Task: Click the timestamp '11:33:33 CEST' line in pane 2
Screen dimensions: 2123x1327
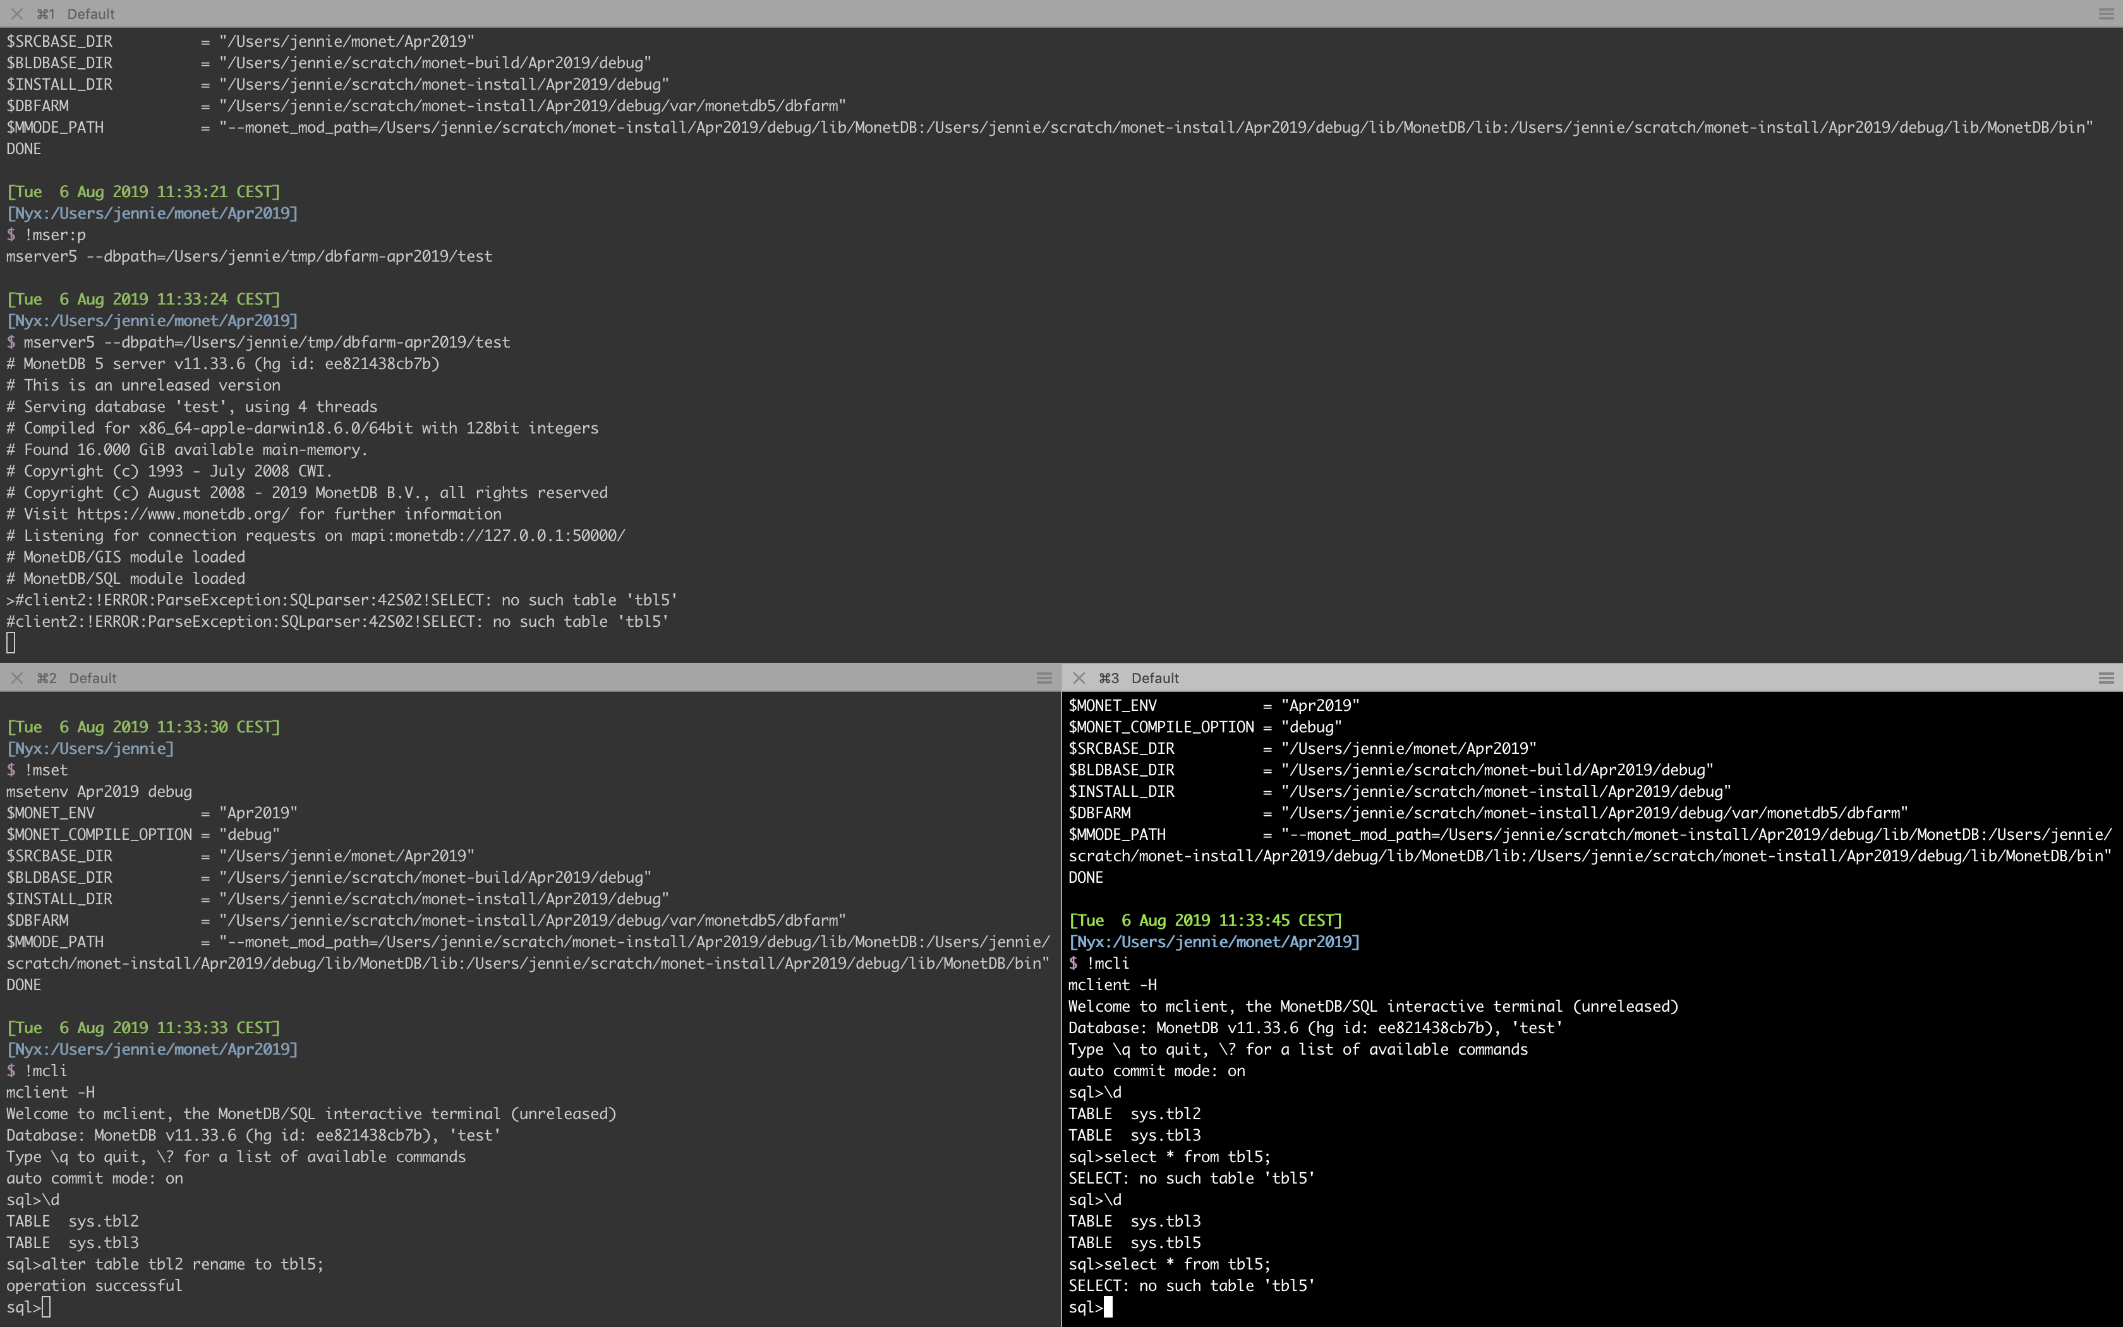Action: tap(144, 1027)
